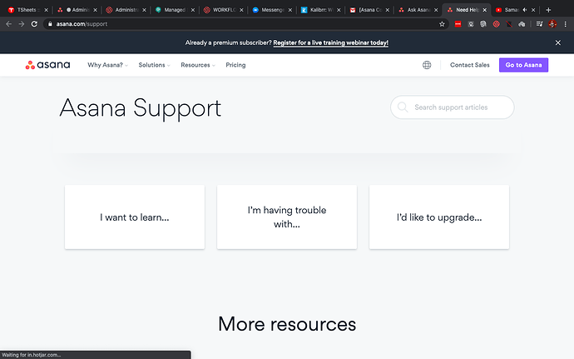The image size is (574, 359).
Task: Open a new browser tab
Action: coord(548,10)
